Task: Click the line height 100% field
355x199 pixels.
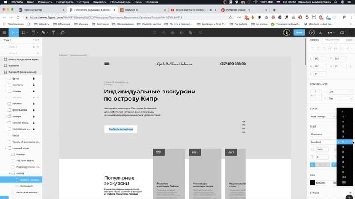Action: point(323,149)
